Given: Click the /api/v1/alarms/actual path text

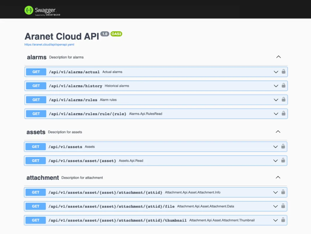Looking at the screenshot, I should 74,72.
